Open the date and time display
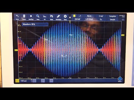This screenshot has height=100, width=134. click(x=122, y=16)
